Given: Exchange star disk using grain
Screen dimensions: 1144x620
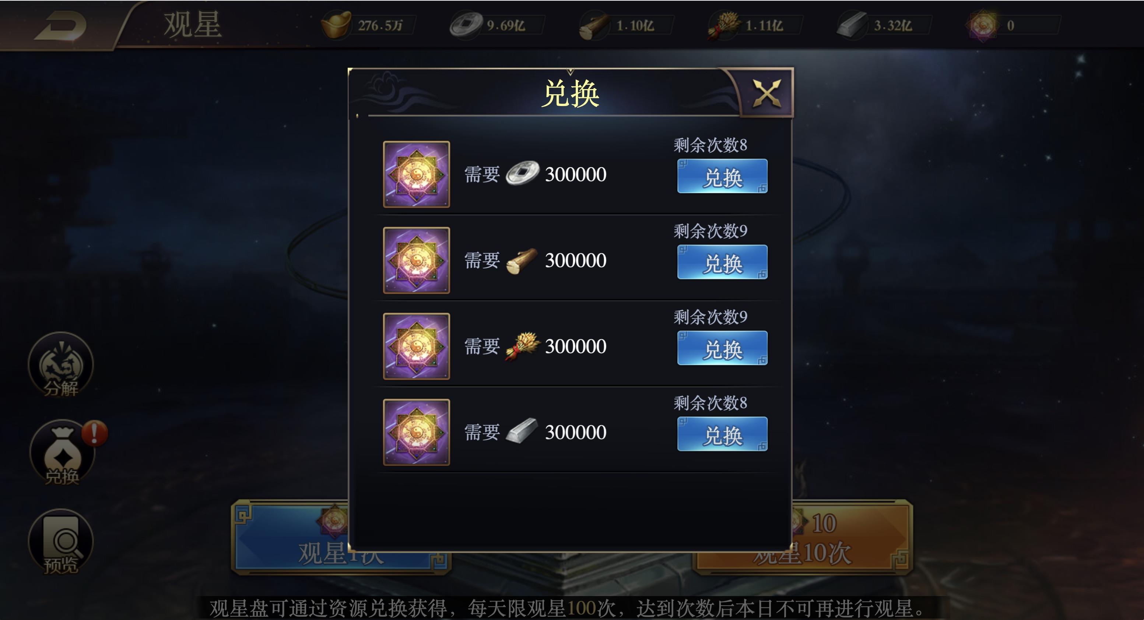Looking at the screenshot, I should (x=722, y=348).
